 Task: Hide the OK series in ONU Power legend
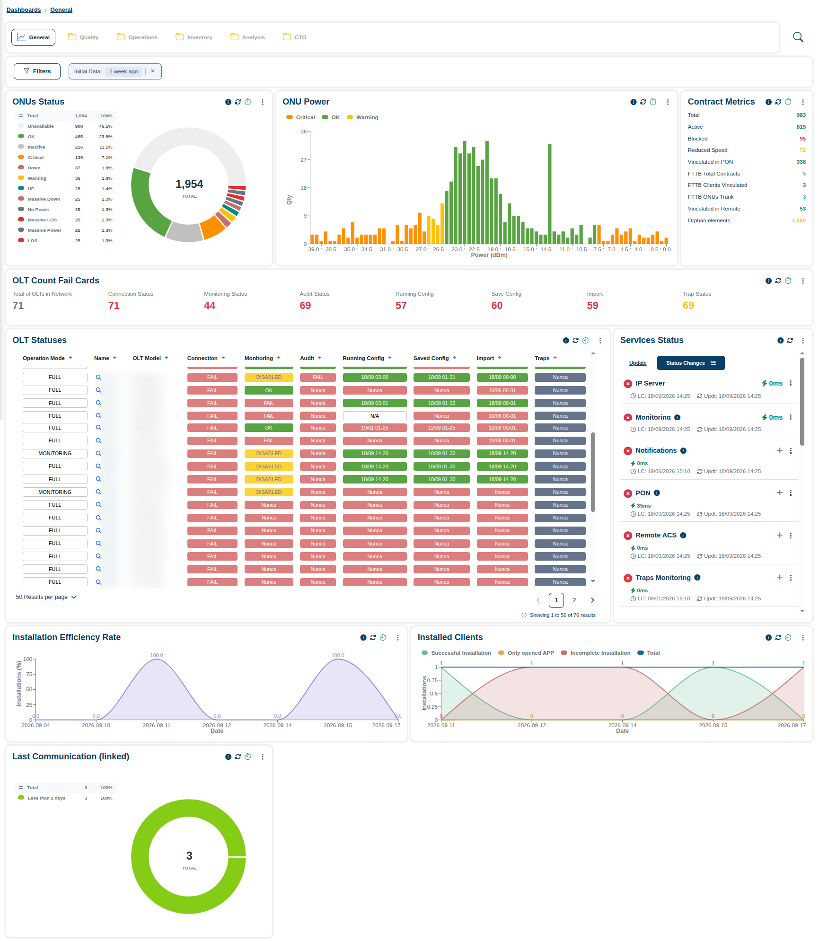pyautogui.click(x=331, y=117)
